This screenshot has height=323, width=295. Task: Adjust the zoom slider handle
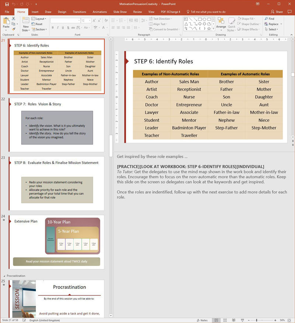coord(257,320)
